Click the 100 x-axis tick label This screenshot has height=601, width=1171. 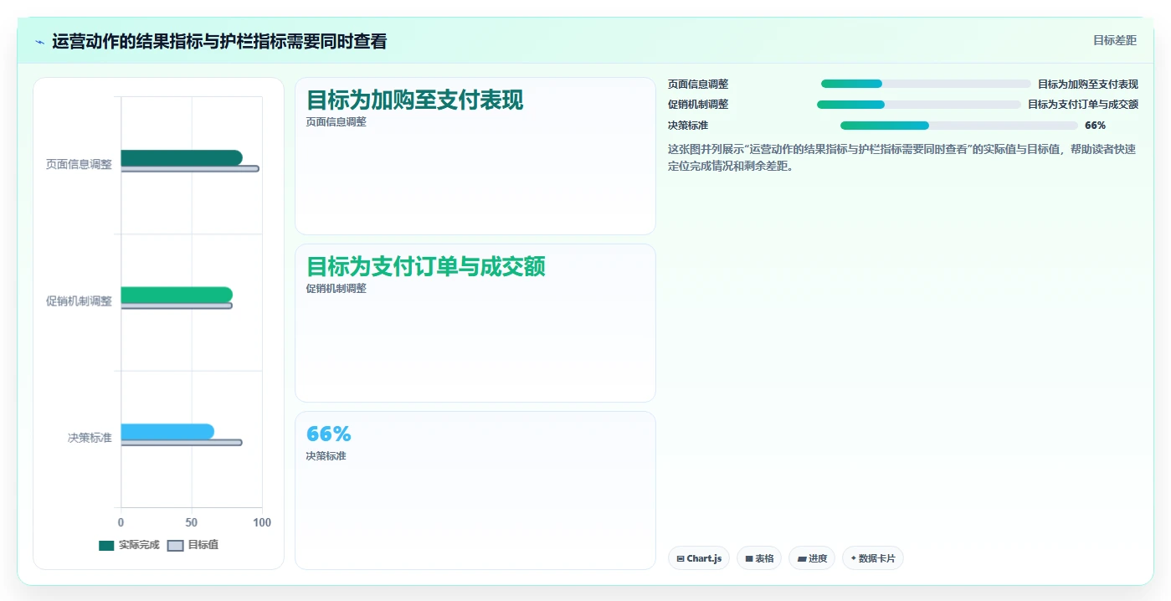click(x=262, y=522)
